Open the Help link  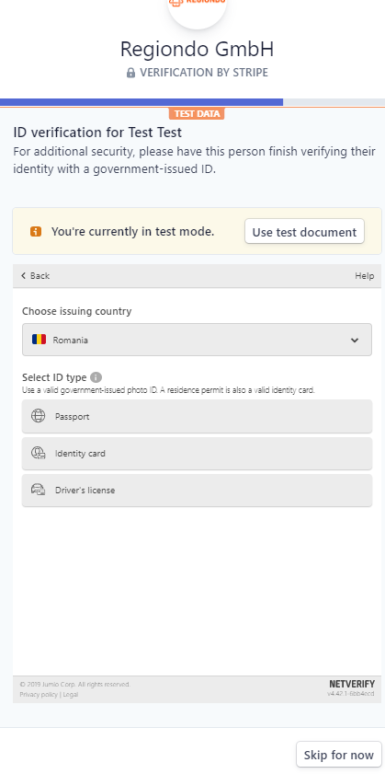point(364,276)
